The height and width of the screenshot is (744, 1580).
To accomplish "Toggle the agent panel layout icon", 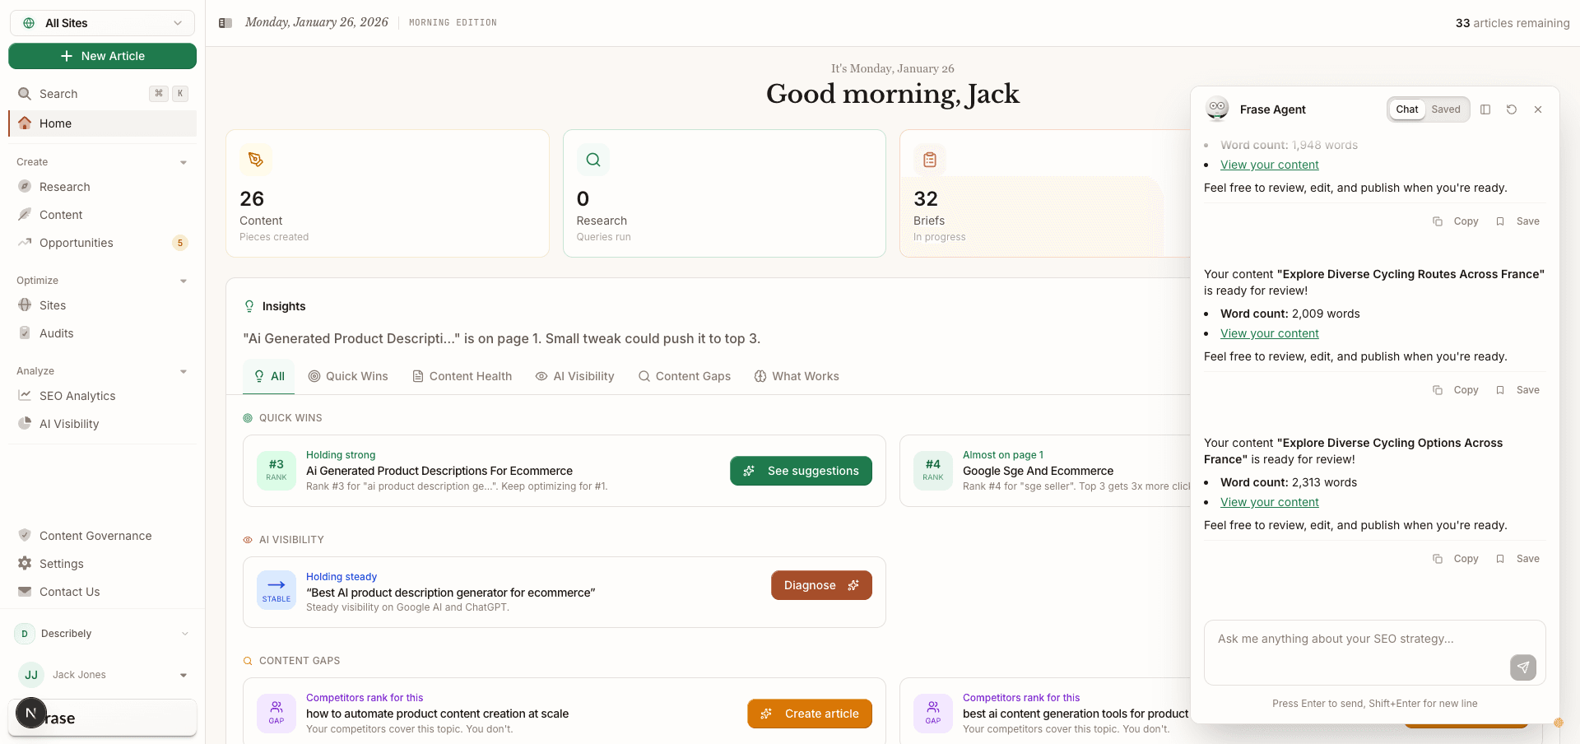I will [1486, 109].
